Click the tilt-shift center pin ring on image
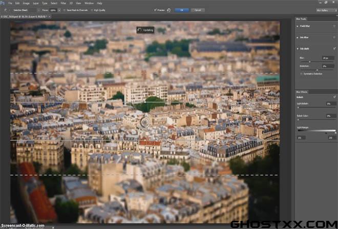The width and height of the screenshot is (338, 229). coord(145,122)
